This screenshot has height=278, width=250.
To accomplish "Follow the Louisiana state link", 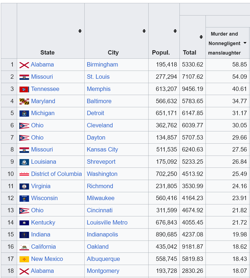I will 44,162.
